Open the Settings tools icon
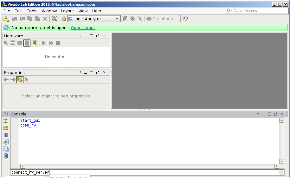Viewport: 290px width, 179px height. click(54, 19)
